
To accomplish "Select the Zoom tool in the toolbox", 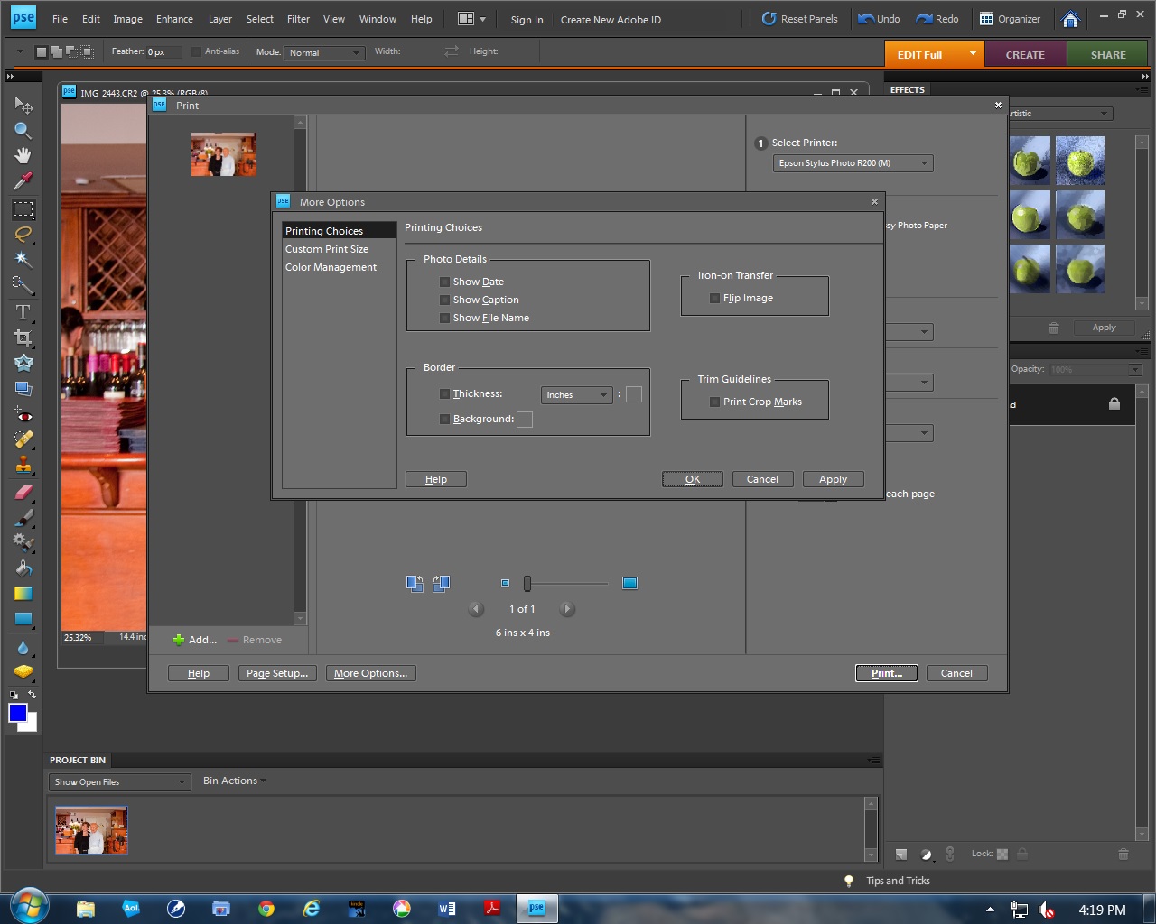I will coord(23,131).
